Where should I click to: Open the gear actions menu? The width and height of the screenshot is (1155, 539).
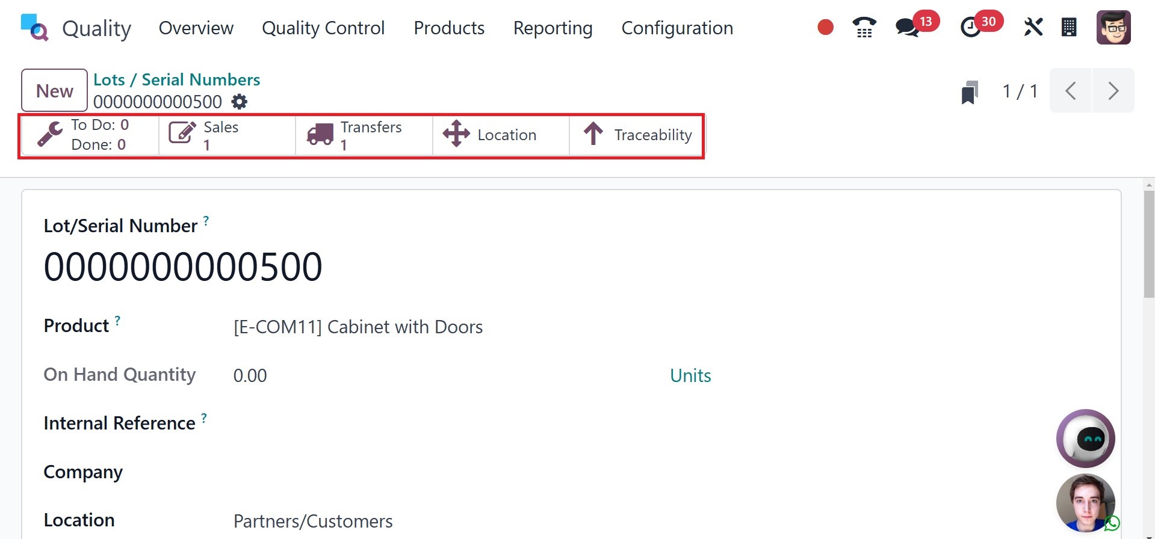pos(240,102)
